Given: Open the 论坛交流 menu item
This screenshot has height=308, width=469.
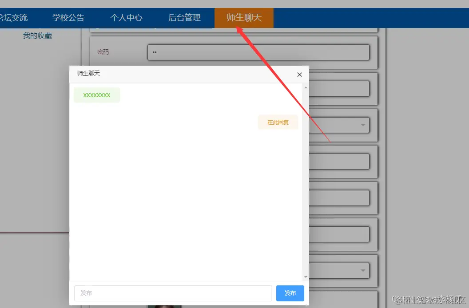Looking at the screenshot, I should click(x=14, y=18).
